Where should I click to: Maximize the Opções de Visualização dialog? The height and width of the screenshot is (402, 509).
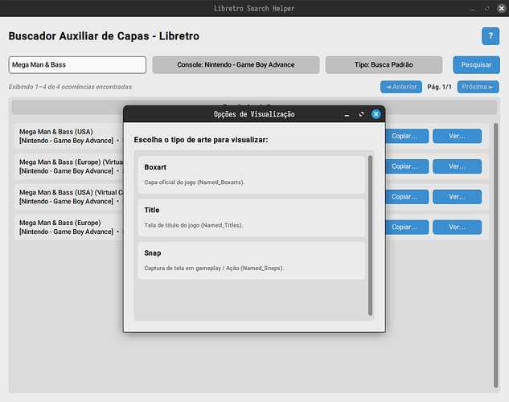coord(361,114)
